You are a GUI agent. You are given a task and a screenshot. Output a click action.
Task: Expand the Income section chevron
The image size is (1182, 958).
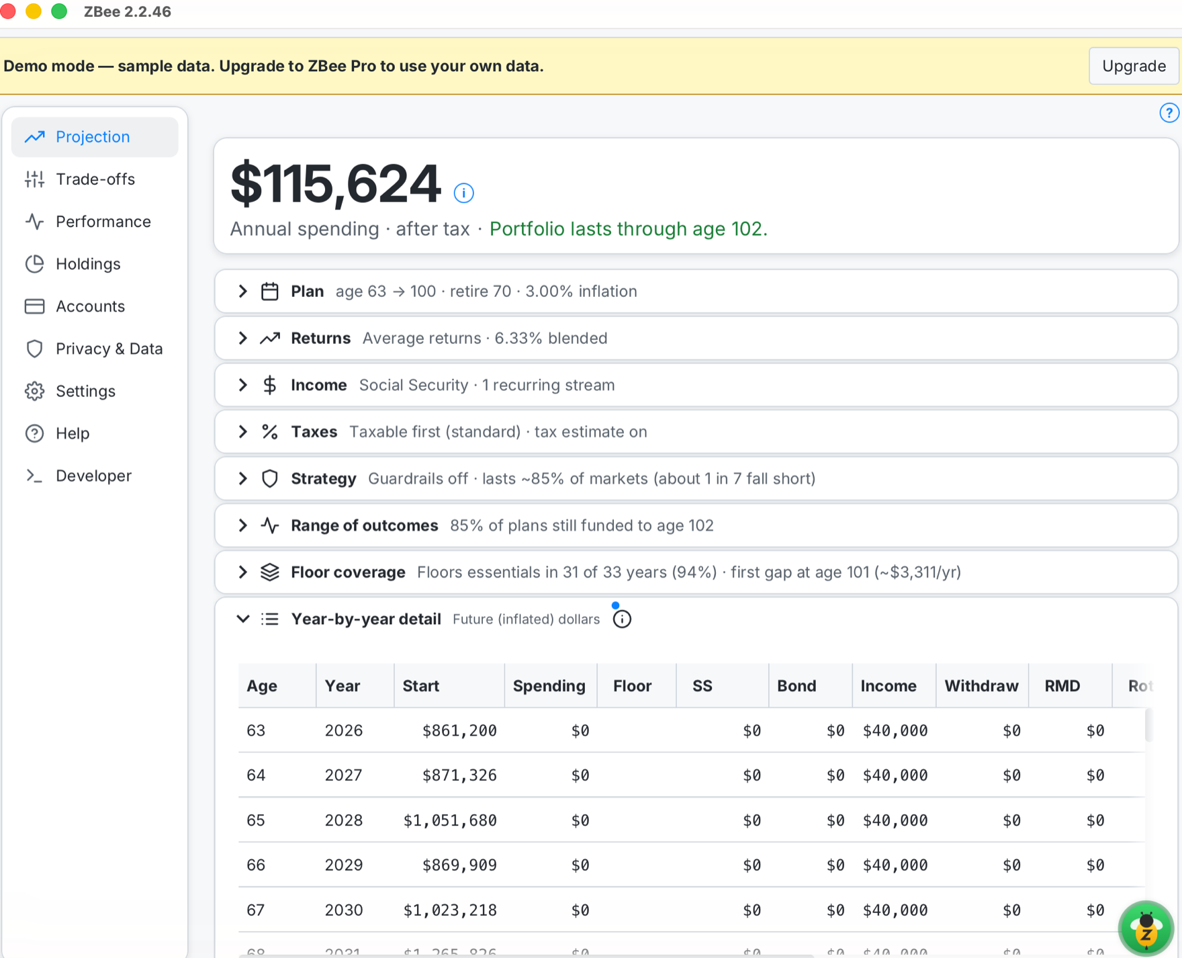pyautogui.click(x=243, y=385)
